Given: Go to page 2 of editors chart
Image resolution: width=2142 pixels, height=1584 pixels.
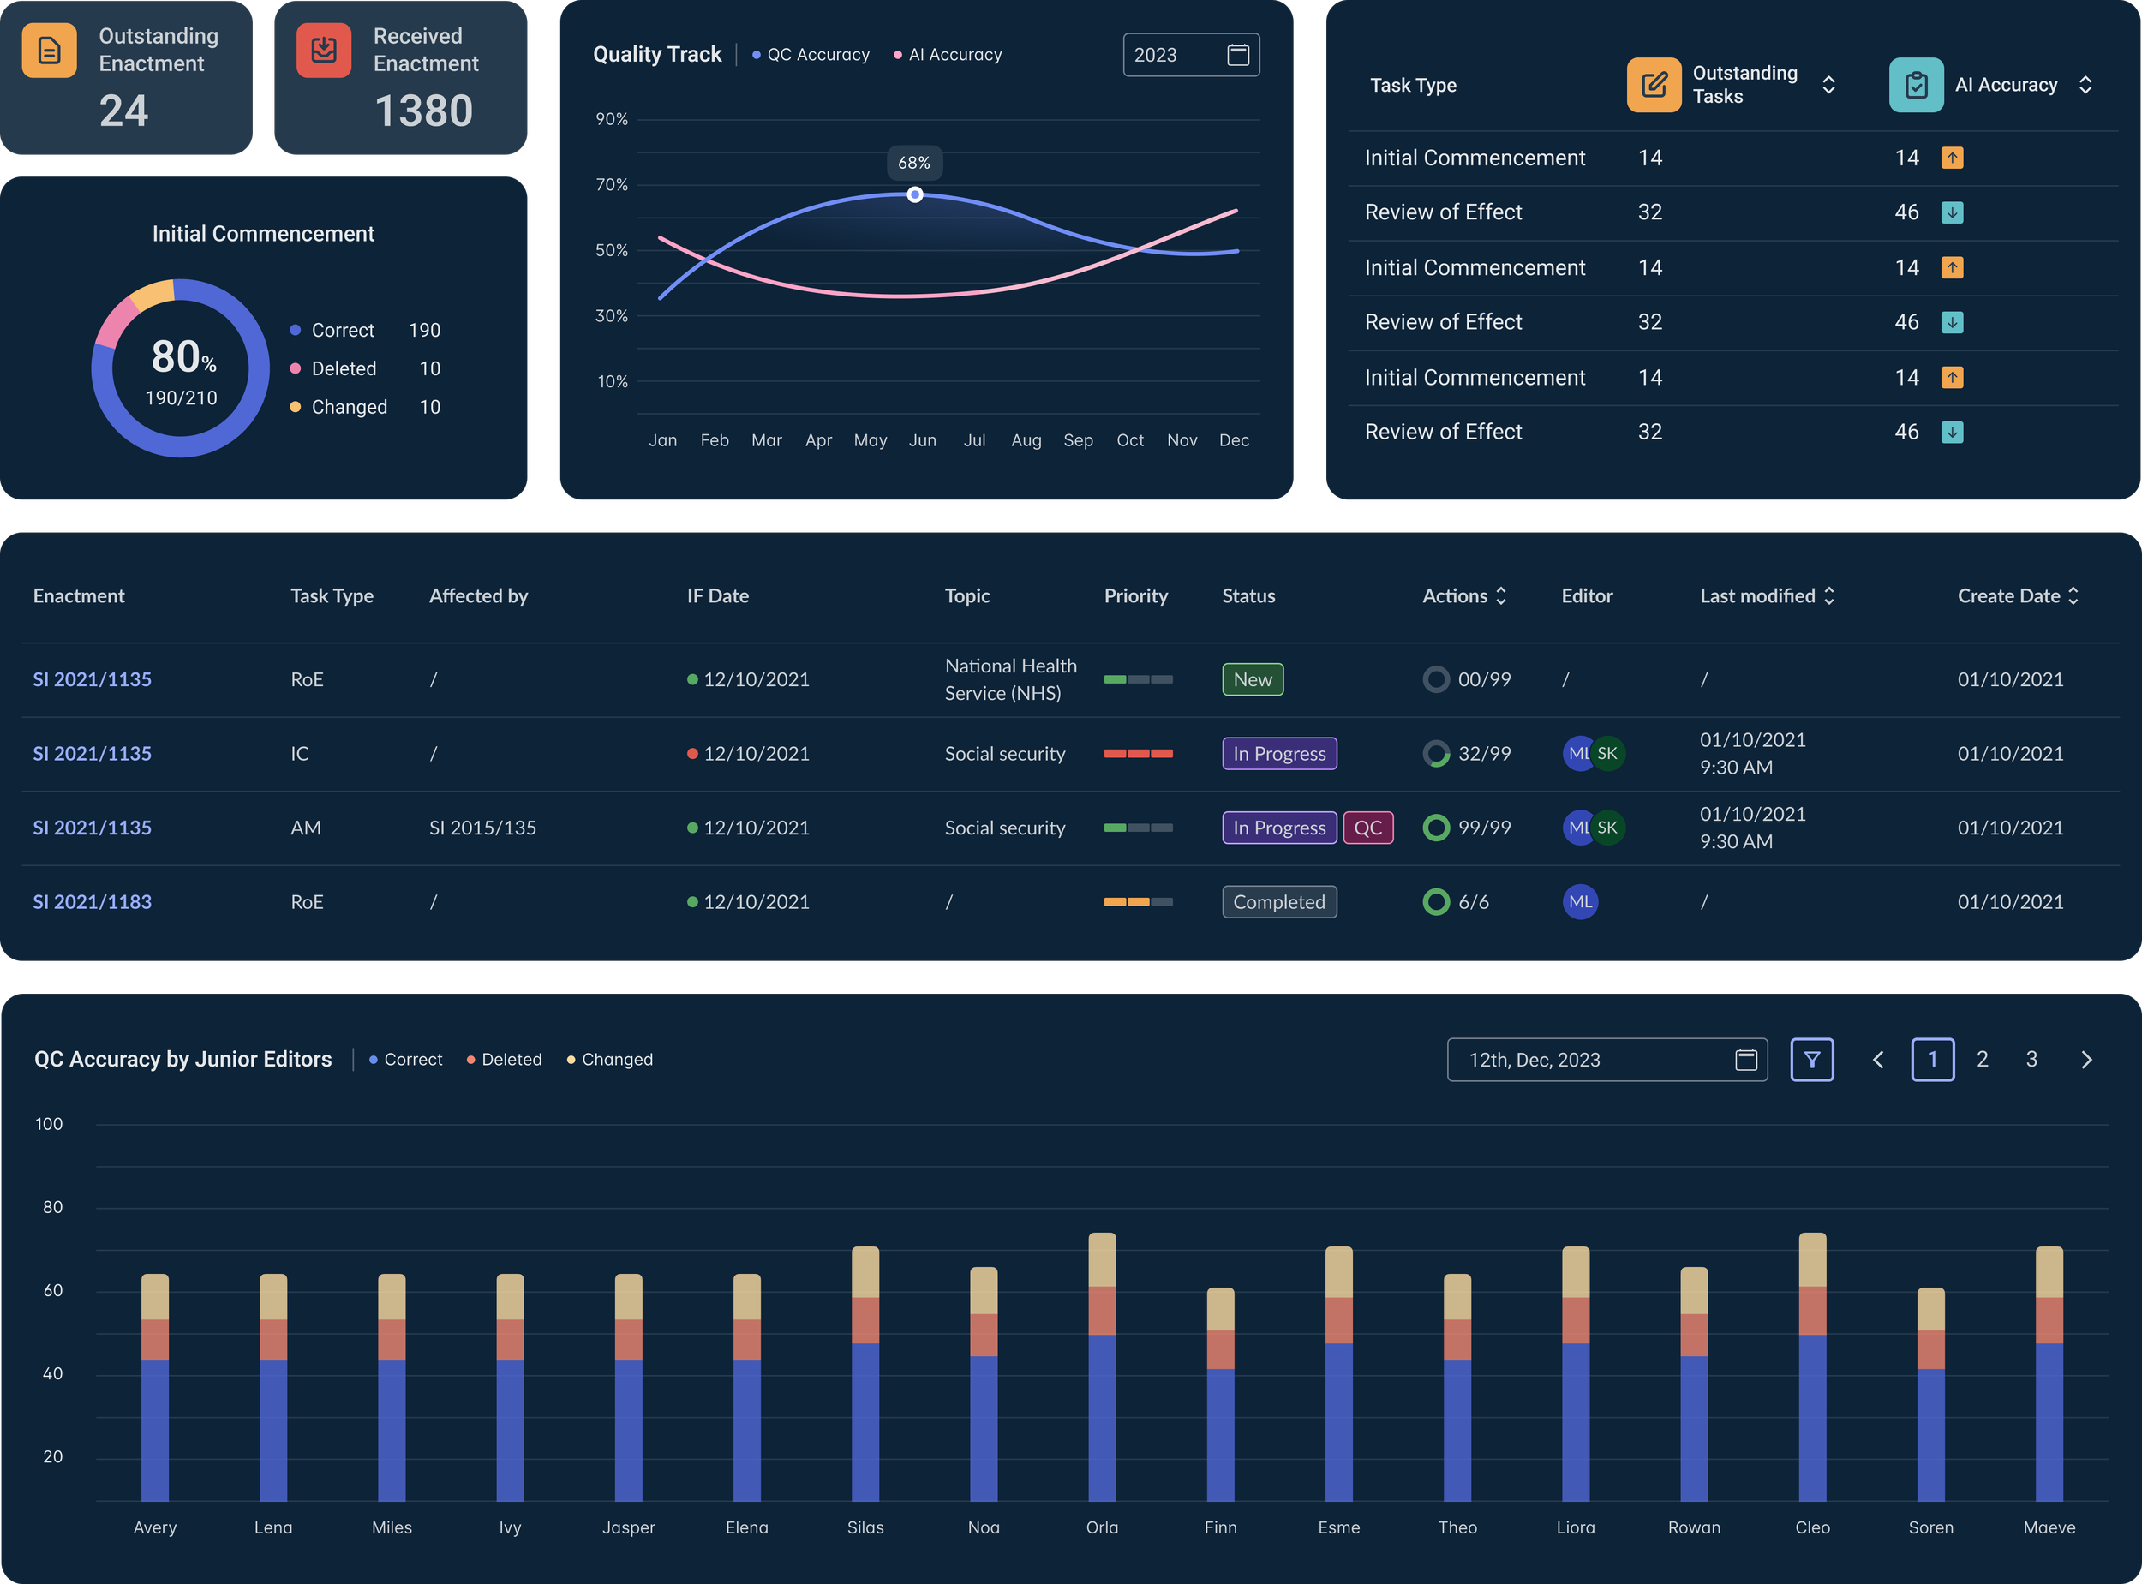Looking at the screenshot, I should pos(1982,1060).
